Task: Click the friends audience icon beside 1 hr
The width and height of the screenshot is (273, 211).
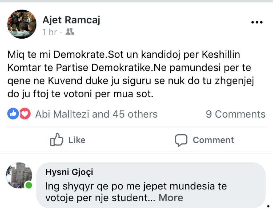Action: (x=70, y=32)
